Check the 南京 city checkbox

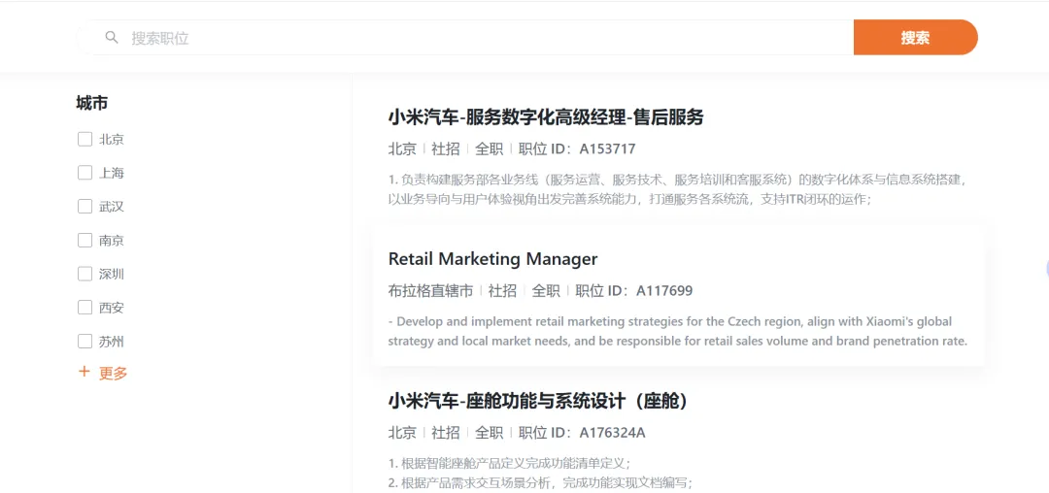point(85,241)
